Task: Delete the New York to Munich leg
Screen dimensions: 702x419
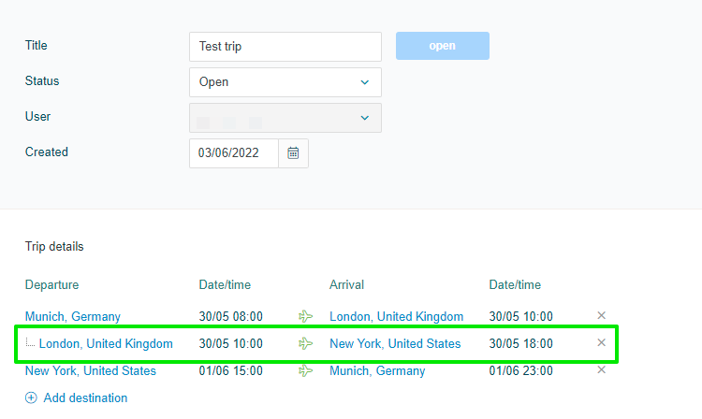Action: (602, 370)
